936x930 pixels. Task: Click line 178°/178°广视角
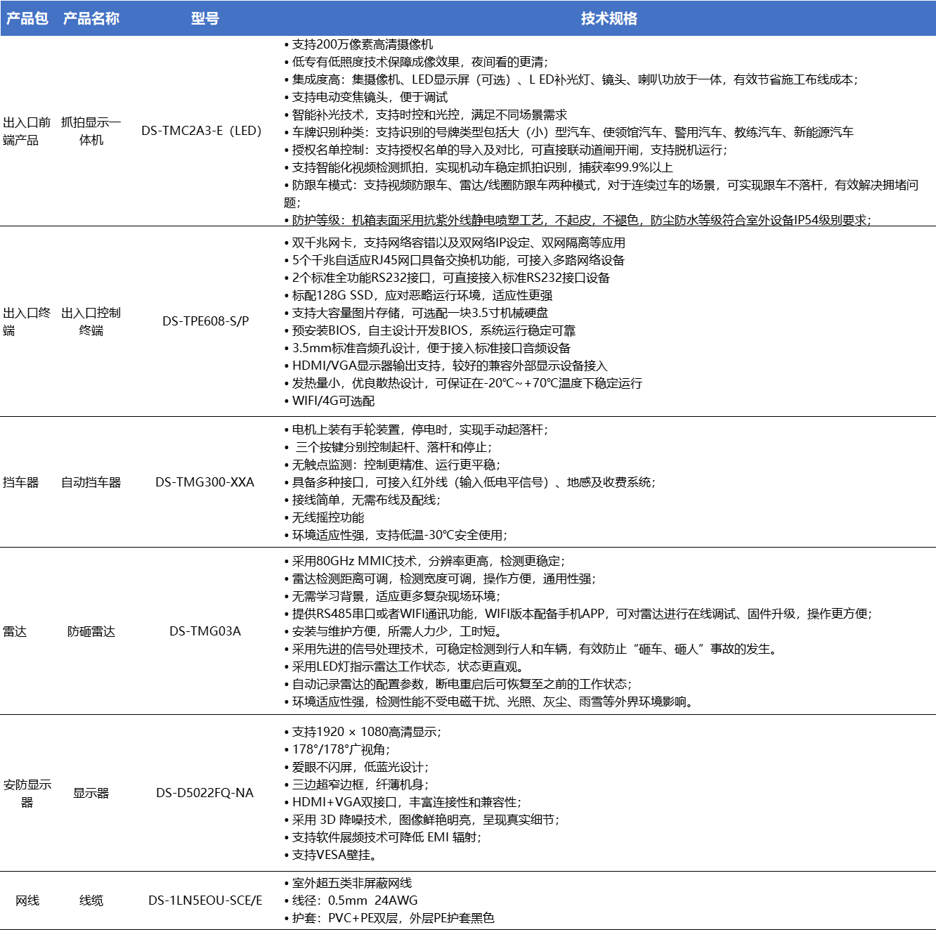coord(337,749)
